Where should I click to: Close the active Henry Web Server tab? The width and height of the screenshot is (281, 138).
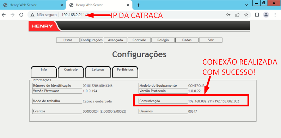coord(128,5)
